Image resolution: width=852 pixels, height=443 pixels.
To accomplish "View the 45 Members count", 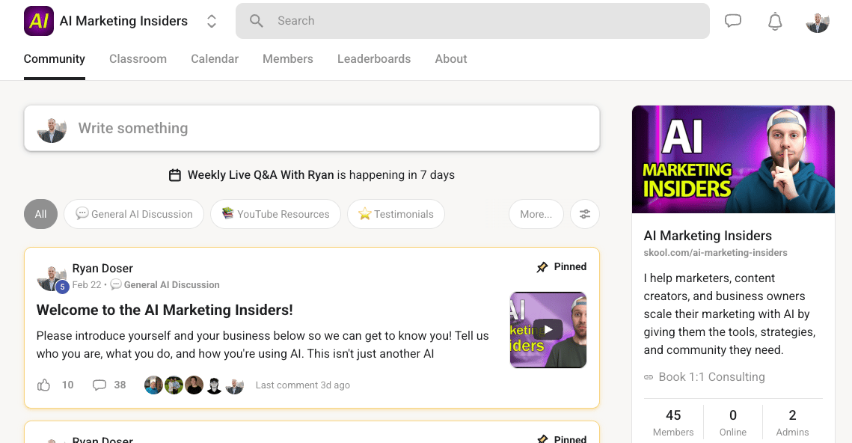I will click(673, 423).
